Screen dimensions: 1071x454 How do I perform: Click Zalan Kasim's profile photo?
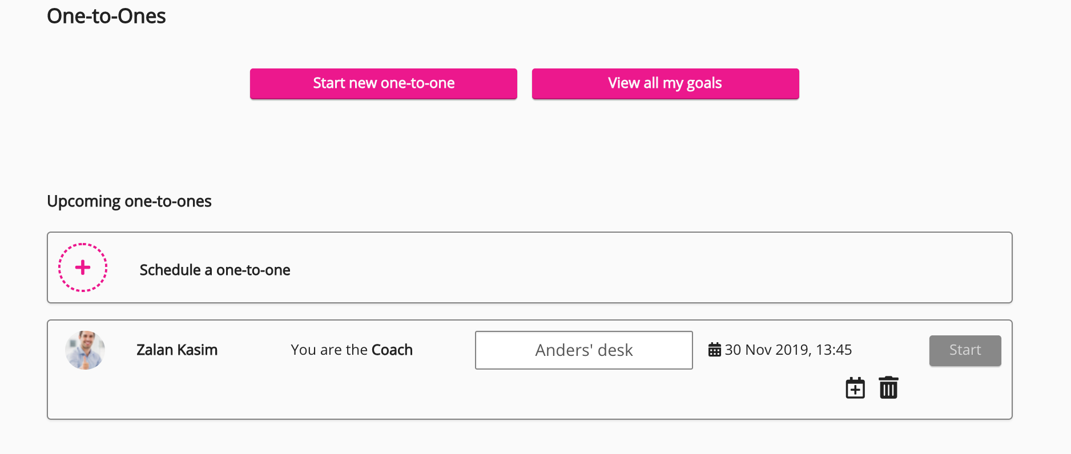[84, 350]
